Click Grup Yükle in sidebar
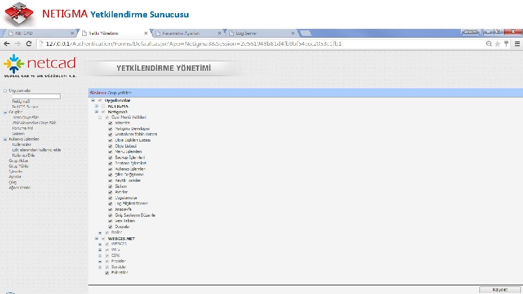Viewport: 523px width, 294px height. point(19,166)
